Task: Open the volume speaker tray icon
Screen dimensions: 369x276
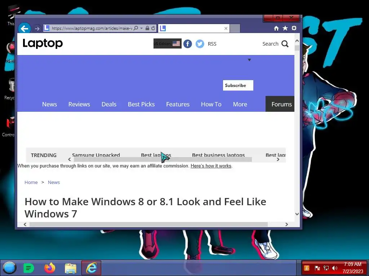Action: click(x=334, y=268)
